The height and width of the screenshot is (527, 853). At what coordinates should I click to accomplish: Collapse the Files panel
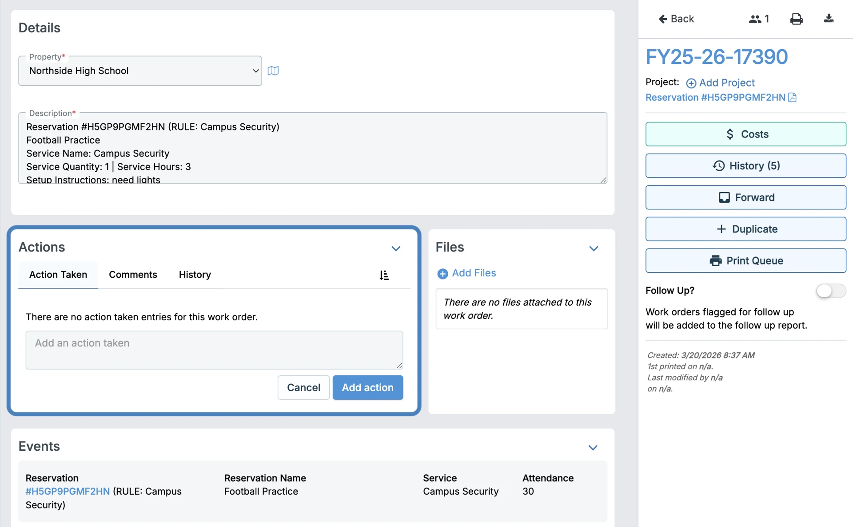point(594,248)
